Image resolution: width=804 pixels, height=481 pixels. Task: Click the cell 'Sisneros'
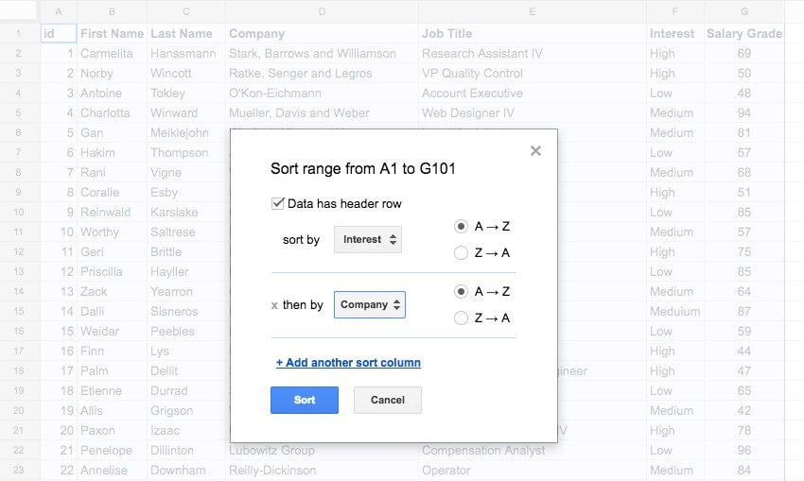click(x=186, y=312)
